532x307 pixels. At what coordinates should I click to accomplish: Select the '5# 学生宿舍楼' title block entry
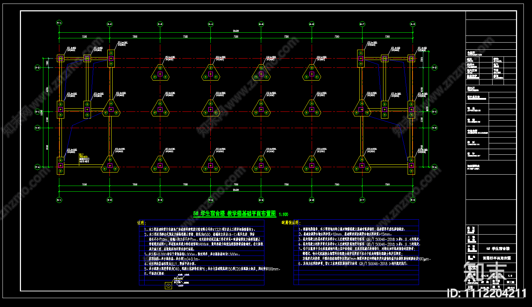[x=498, y=248]
